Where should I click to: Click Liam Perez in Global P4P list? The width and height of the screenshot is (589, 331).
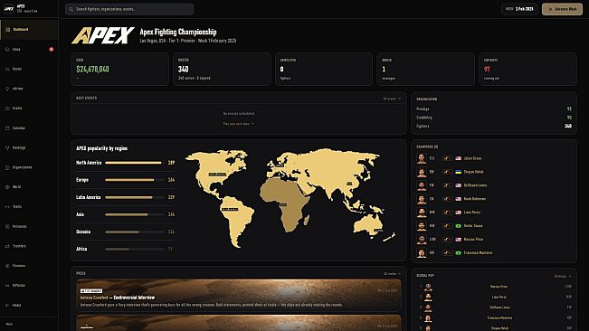499,298
